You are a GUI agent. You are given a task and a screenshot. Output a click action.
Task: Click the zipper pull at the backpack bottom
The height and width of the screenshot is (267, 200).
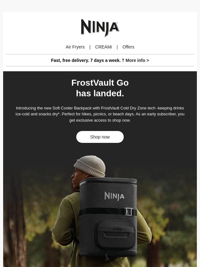point(107,257)
